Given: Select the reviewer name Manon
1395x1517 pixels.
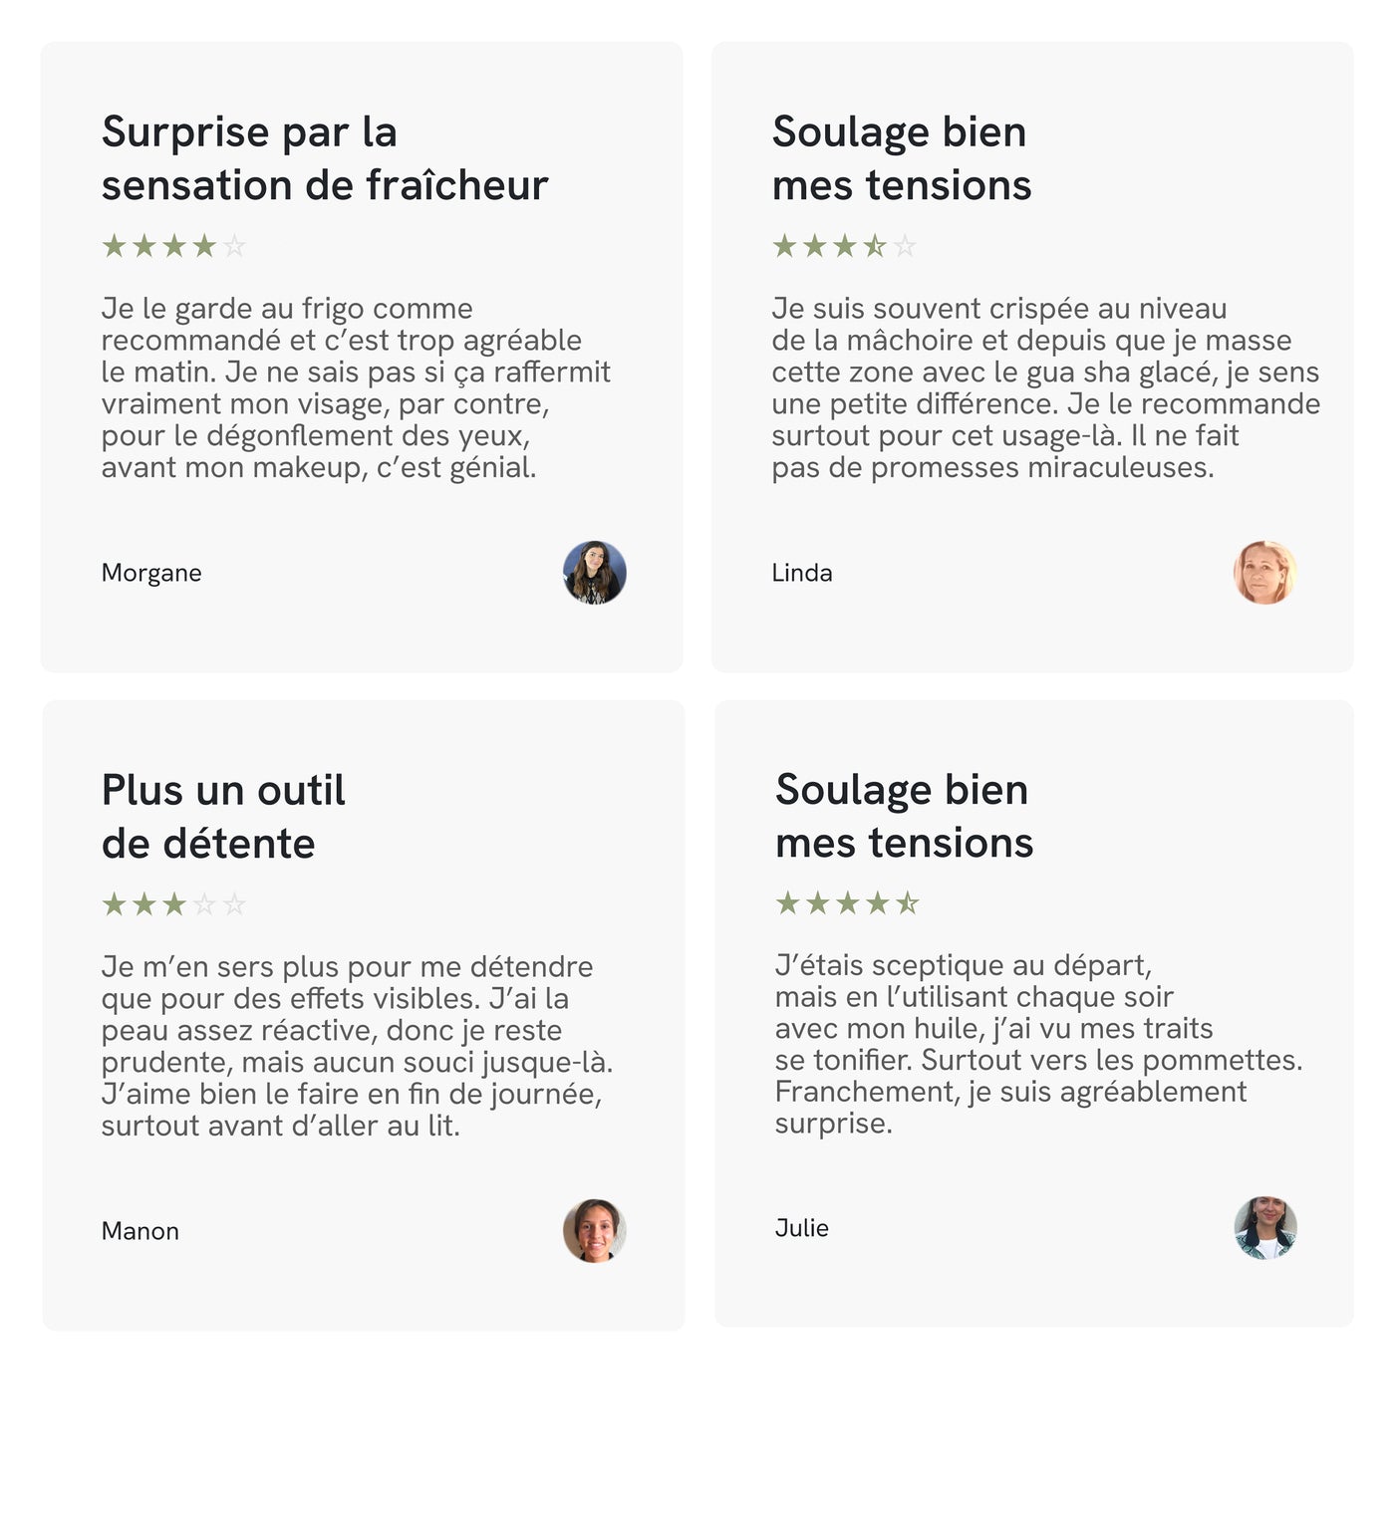Looking at the screenshot, I should [140, 1231].
